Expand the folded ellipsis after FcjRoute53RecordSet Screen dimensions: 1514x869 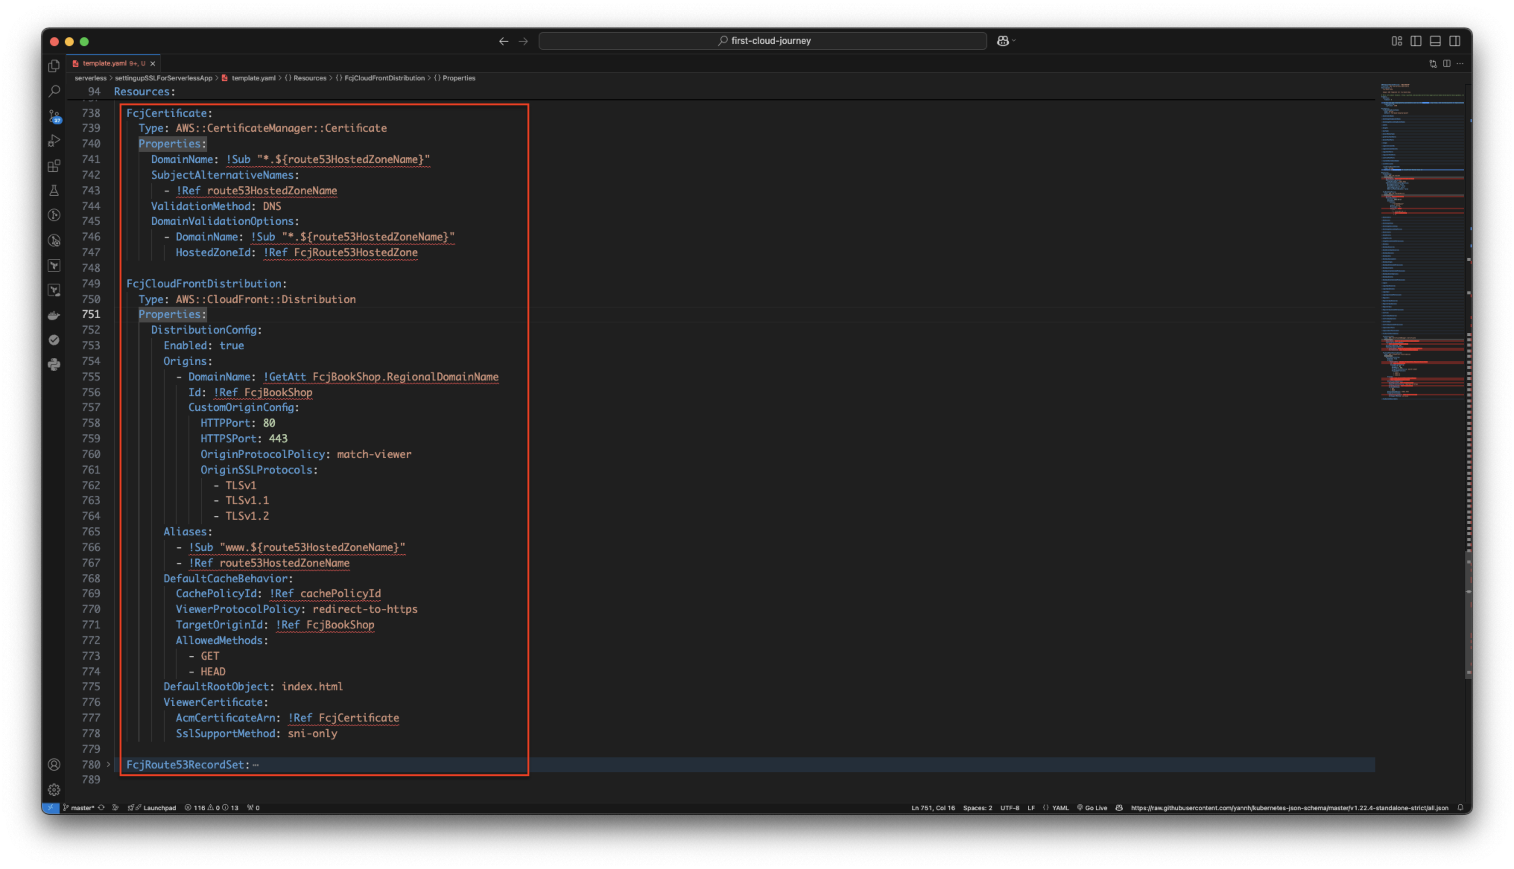click(256, 764)
